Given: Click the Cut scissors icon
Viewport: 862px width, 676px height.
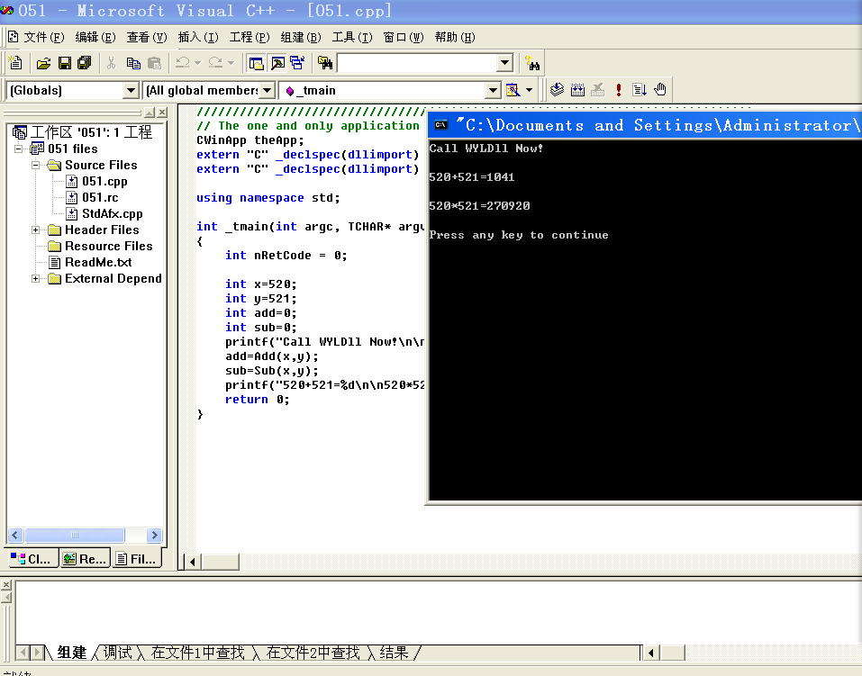Looking at the screenshot, I should point(112,63).
